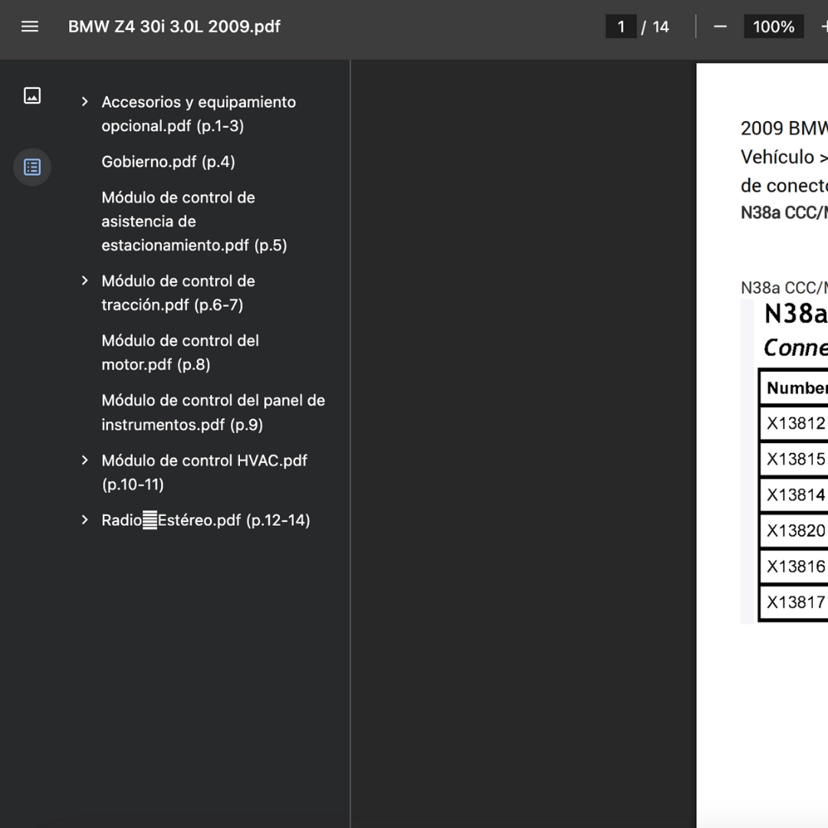The width and height of the screenshot is (828, 828).
Task: Click the total page count 14
Action: coord(661,27)
